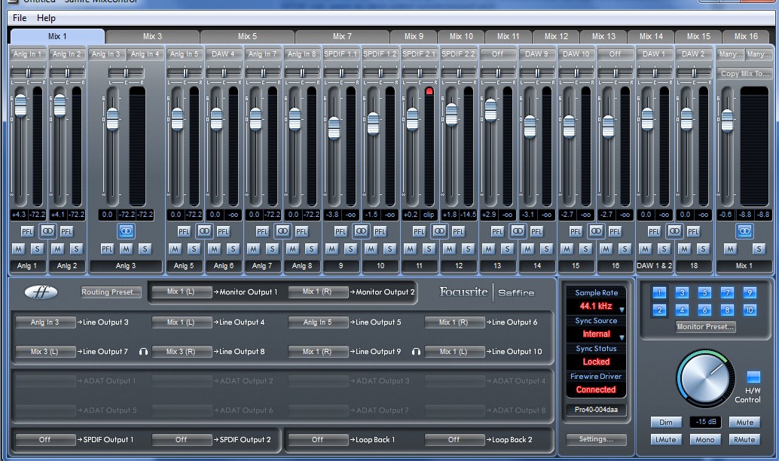Click the Copy Mix To button
This screenshot has height=461, width=779.
[x=744, y=74]
